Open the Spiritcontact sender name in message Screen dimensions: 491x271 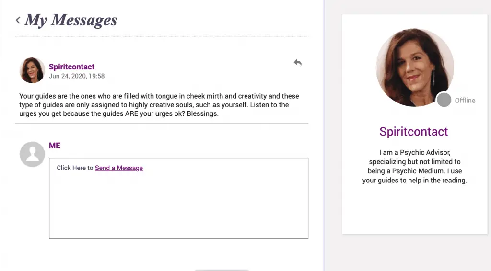click(71, 67)
